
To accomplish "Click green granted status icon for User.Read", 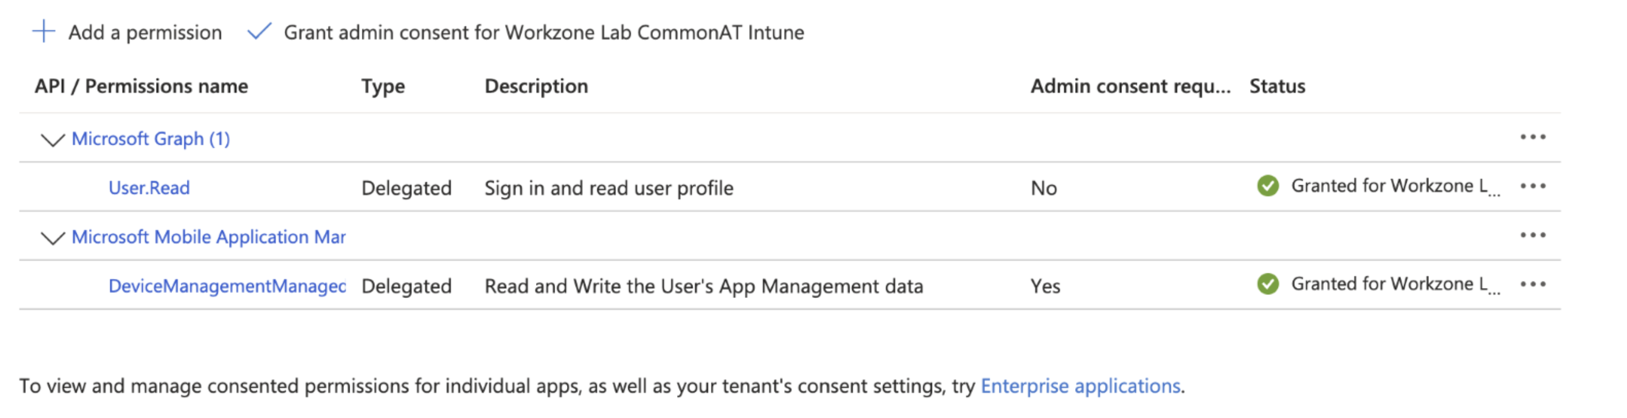I will (x=1267, y=186).
